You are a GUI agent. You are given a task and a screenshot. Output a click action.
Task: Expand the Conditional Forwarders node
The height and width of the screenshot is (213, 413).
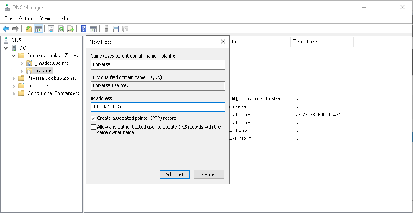coord(14,93)
